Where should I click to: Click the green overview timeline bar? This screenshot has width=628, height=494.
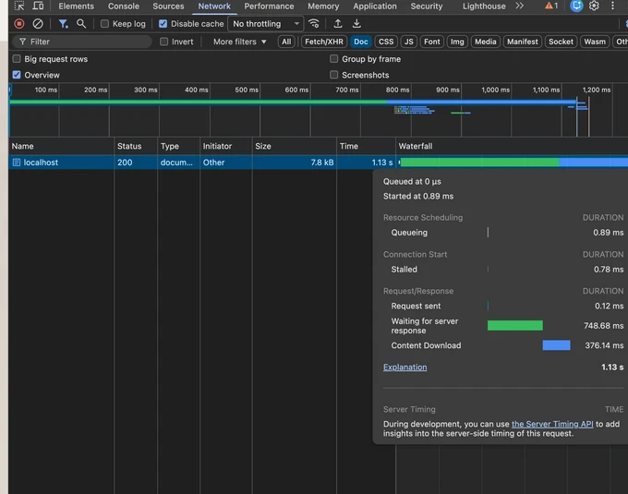(x=199, y=102)
